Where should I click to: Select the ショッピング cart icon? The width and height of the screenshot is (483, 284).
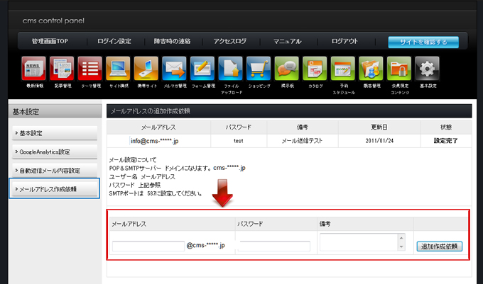pos(259,69)
